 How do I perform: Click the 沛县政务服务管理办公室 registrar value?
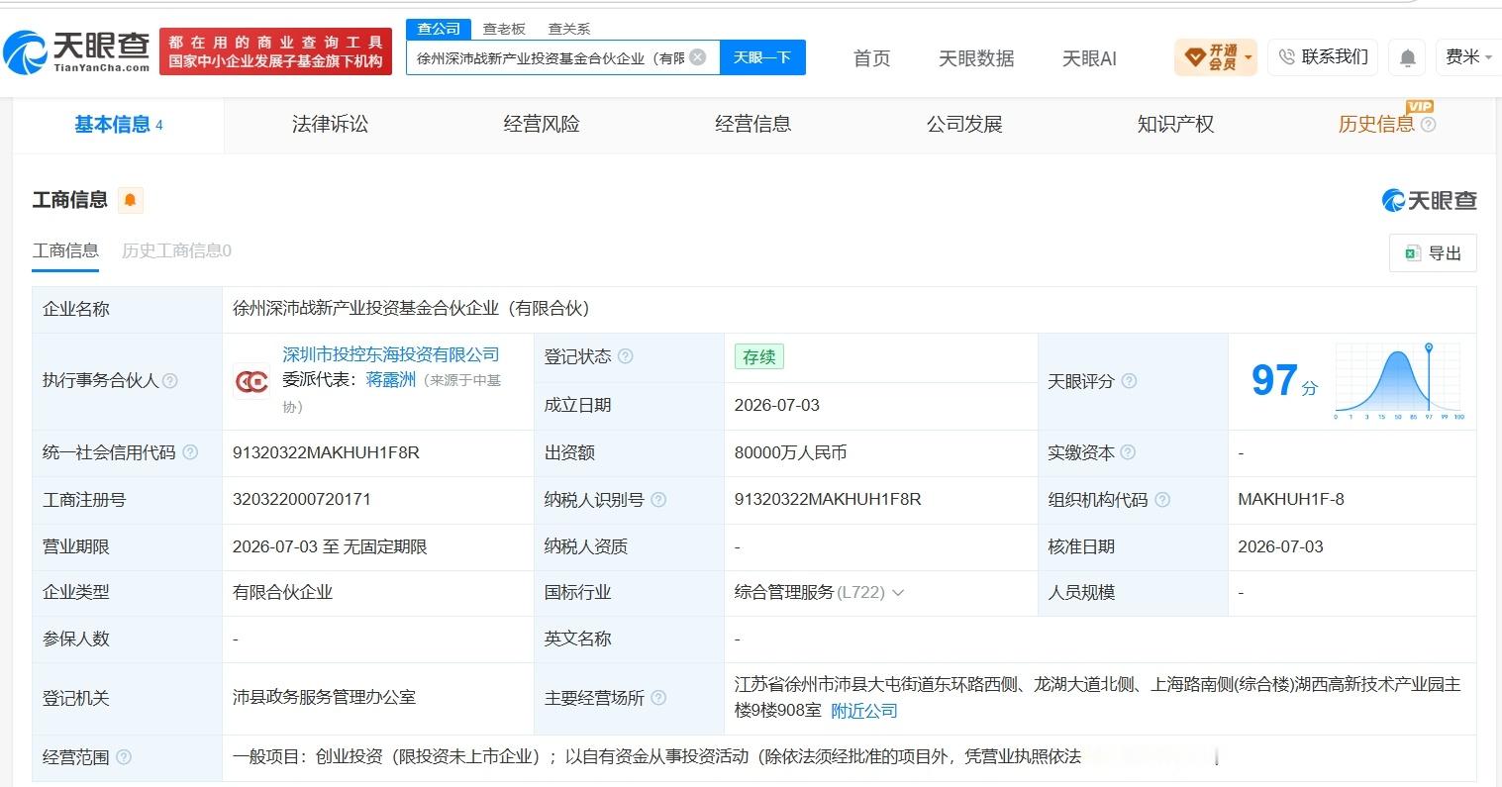pyautogui.click(x=324, y=698)
